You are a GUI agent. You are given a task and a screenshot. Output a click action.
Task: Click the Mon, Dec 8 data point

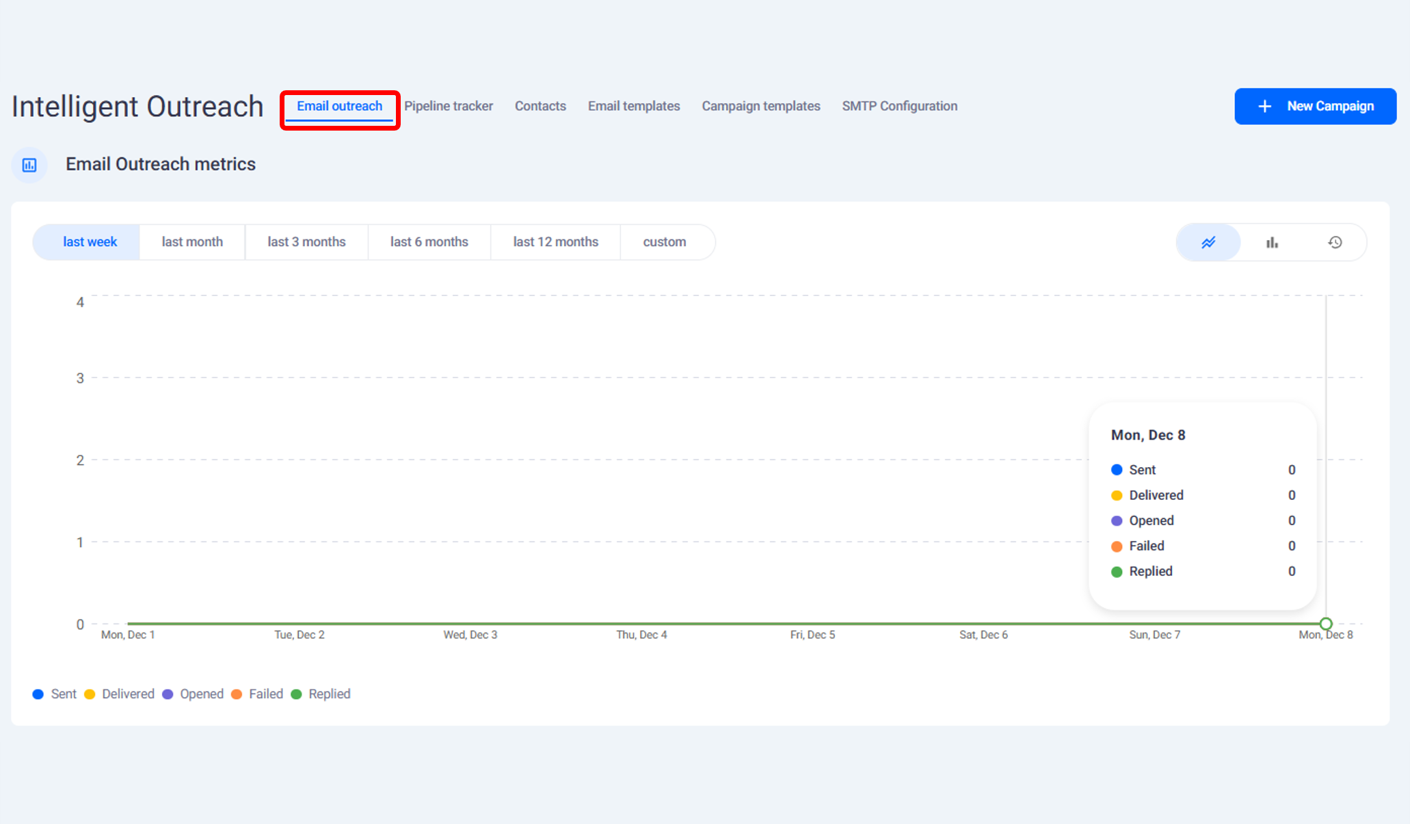point(1325,624)
